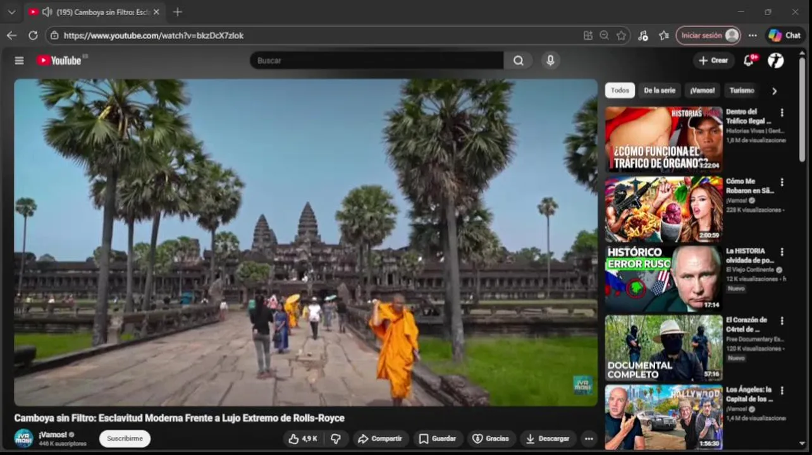Dislike this video

point(336,439)
